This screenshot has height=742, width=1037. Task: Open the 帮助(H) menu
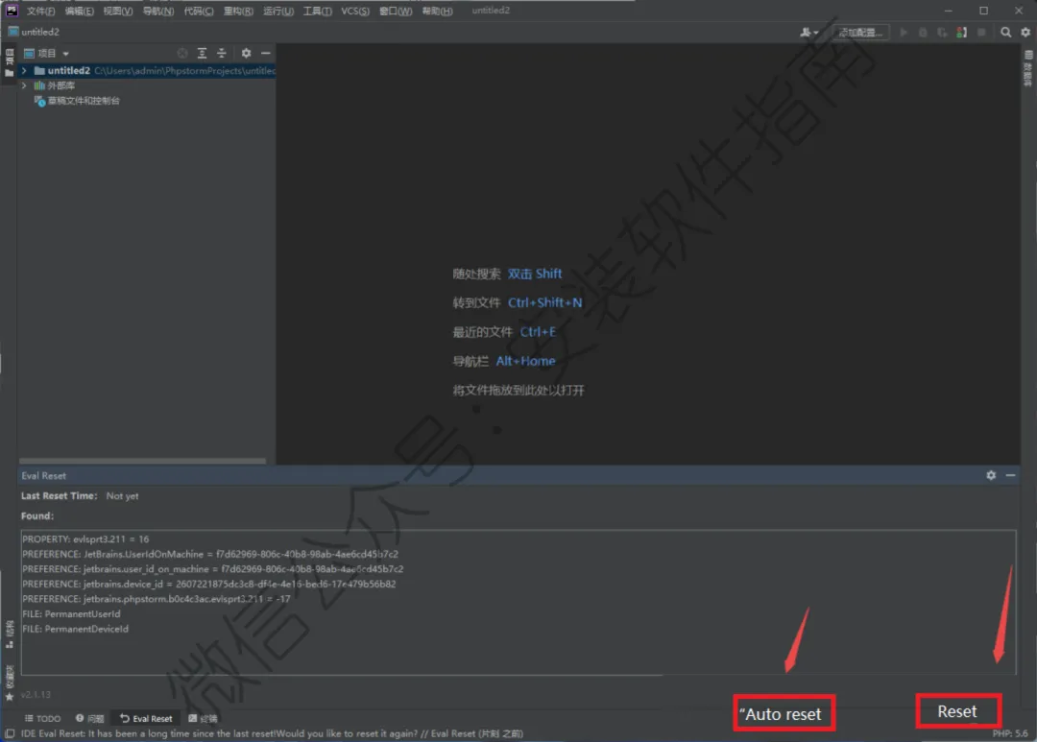(x=437, y=11)
